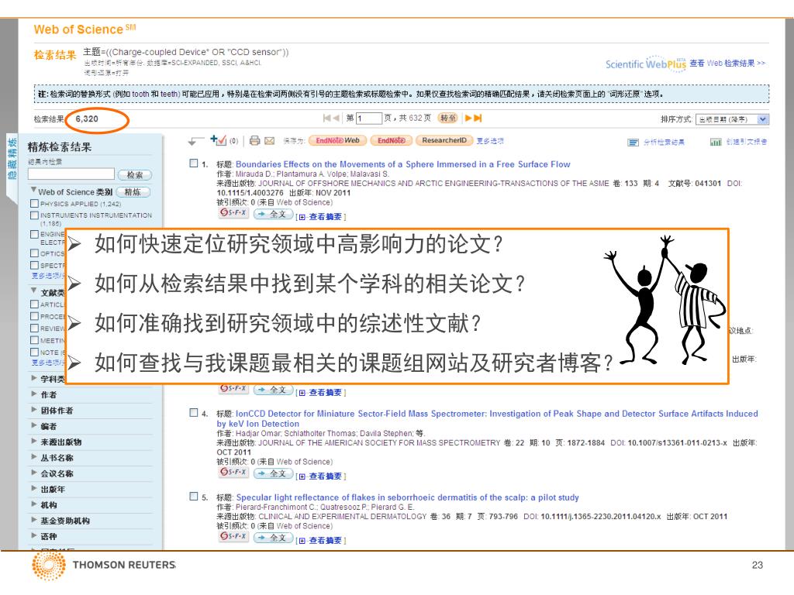Image resolution: width=794 pixels, height=595 pixels.
Task: Expand the 会议名称 refine section
Action: tap(33, 472)
